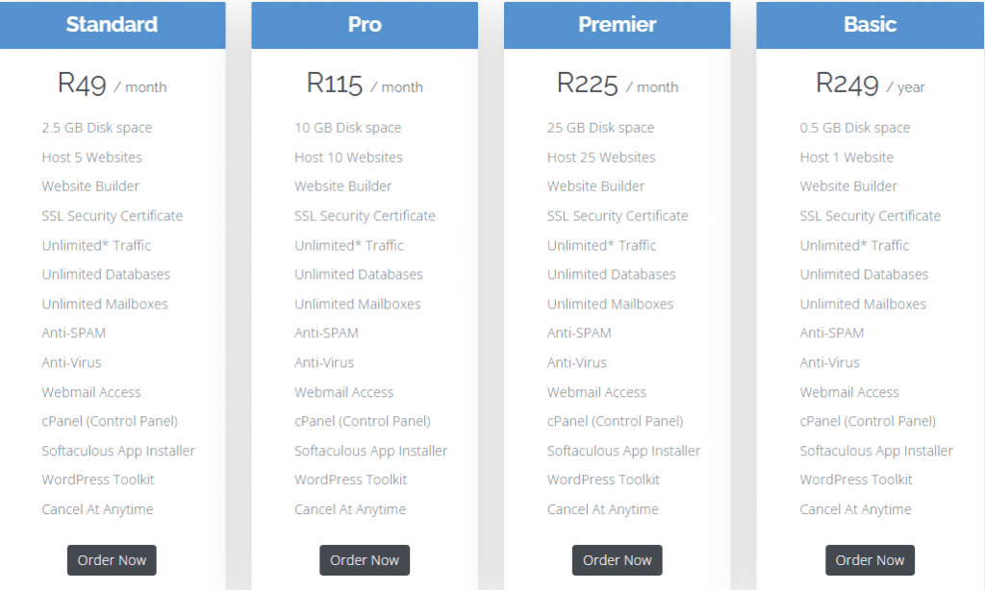The width and height of the screenshot is (985, 590).
Task: Select the Premier plan header
Action: coord(617,24)
